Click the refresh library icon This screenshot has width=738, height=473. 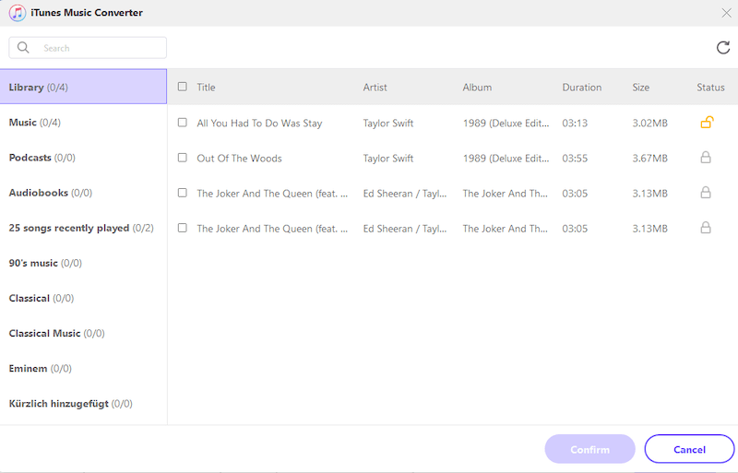[722, 48]
